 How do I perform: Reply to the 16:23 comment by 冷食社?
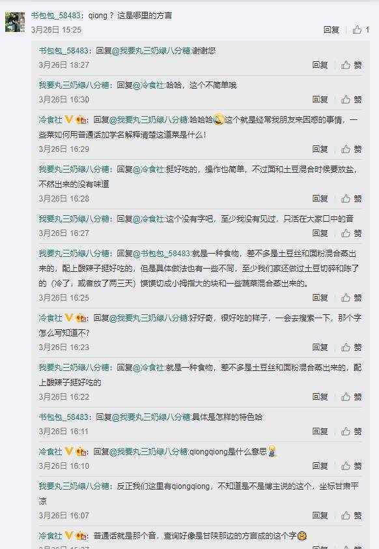point(320,348)
